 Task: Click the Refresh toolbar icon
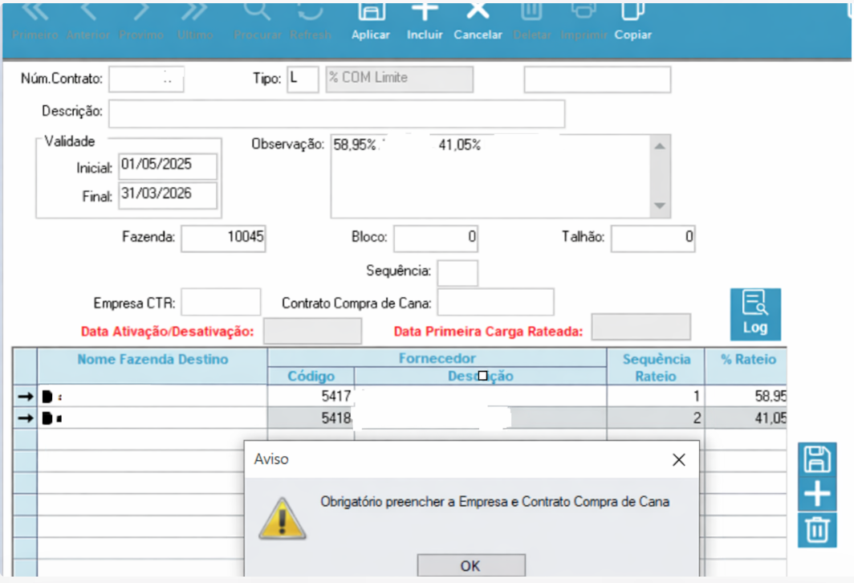point(311,21)
